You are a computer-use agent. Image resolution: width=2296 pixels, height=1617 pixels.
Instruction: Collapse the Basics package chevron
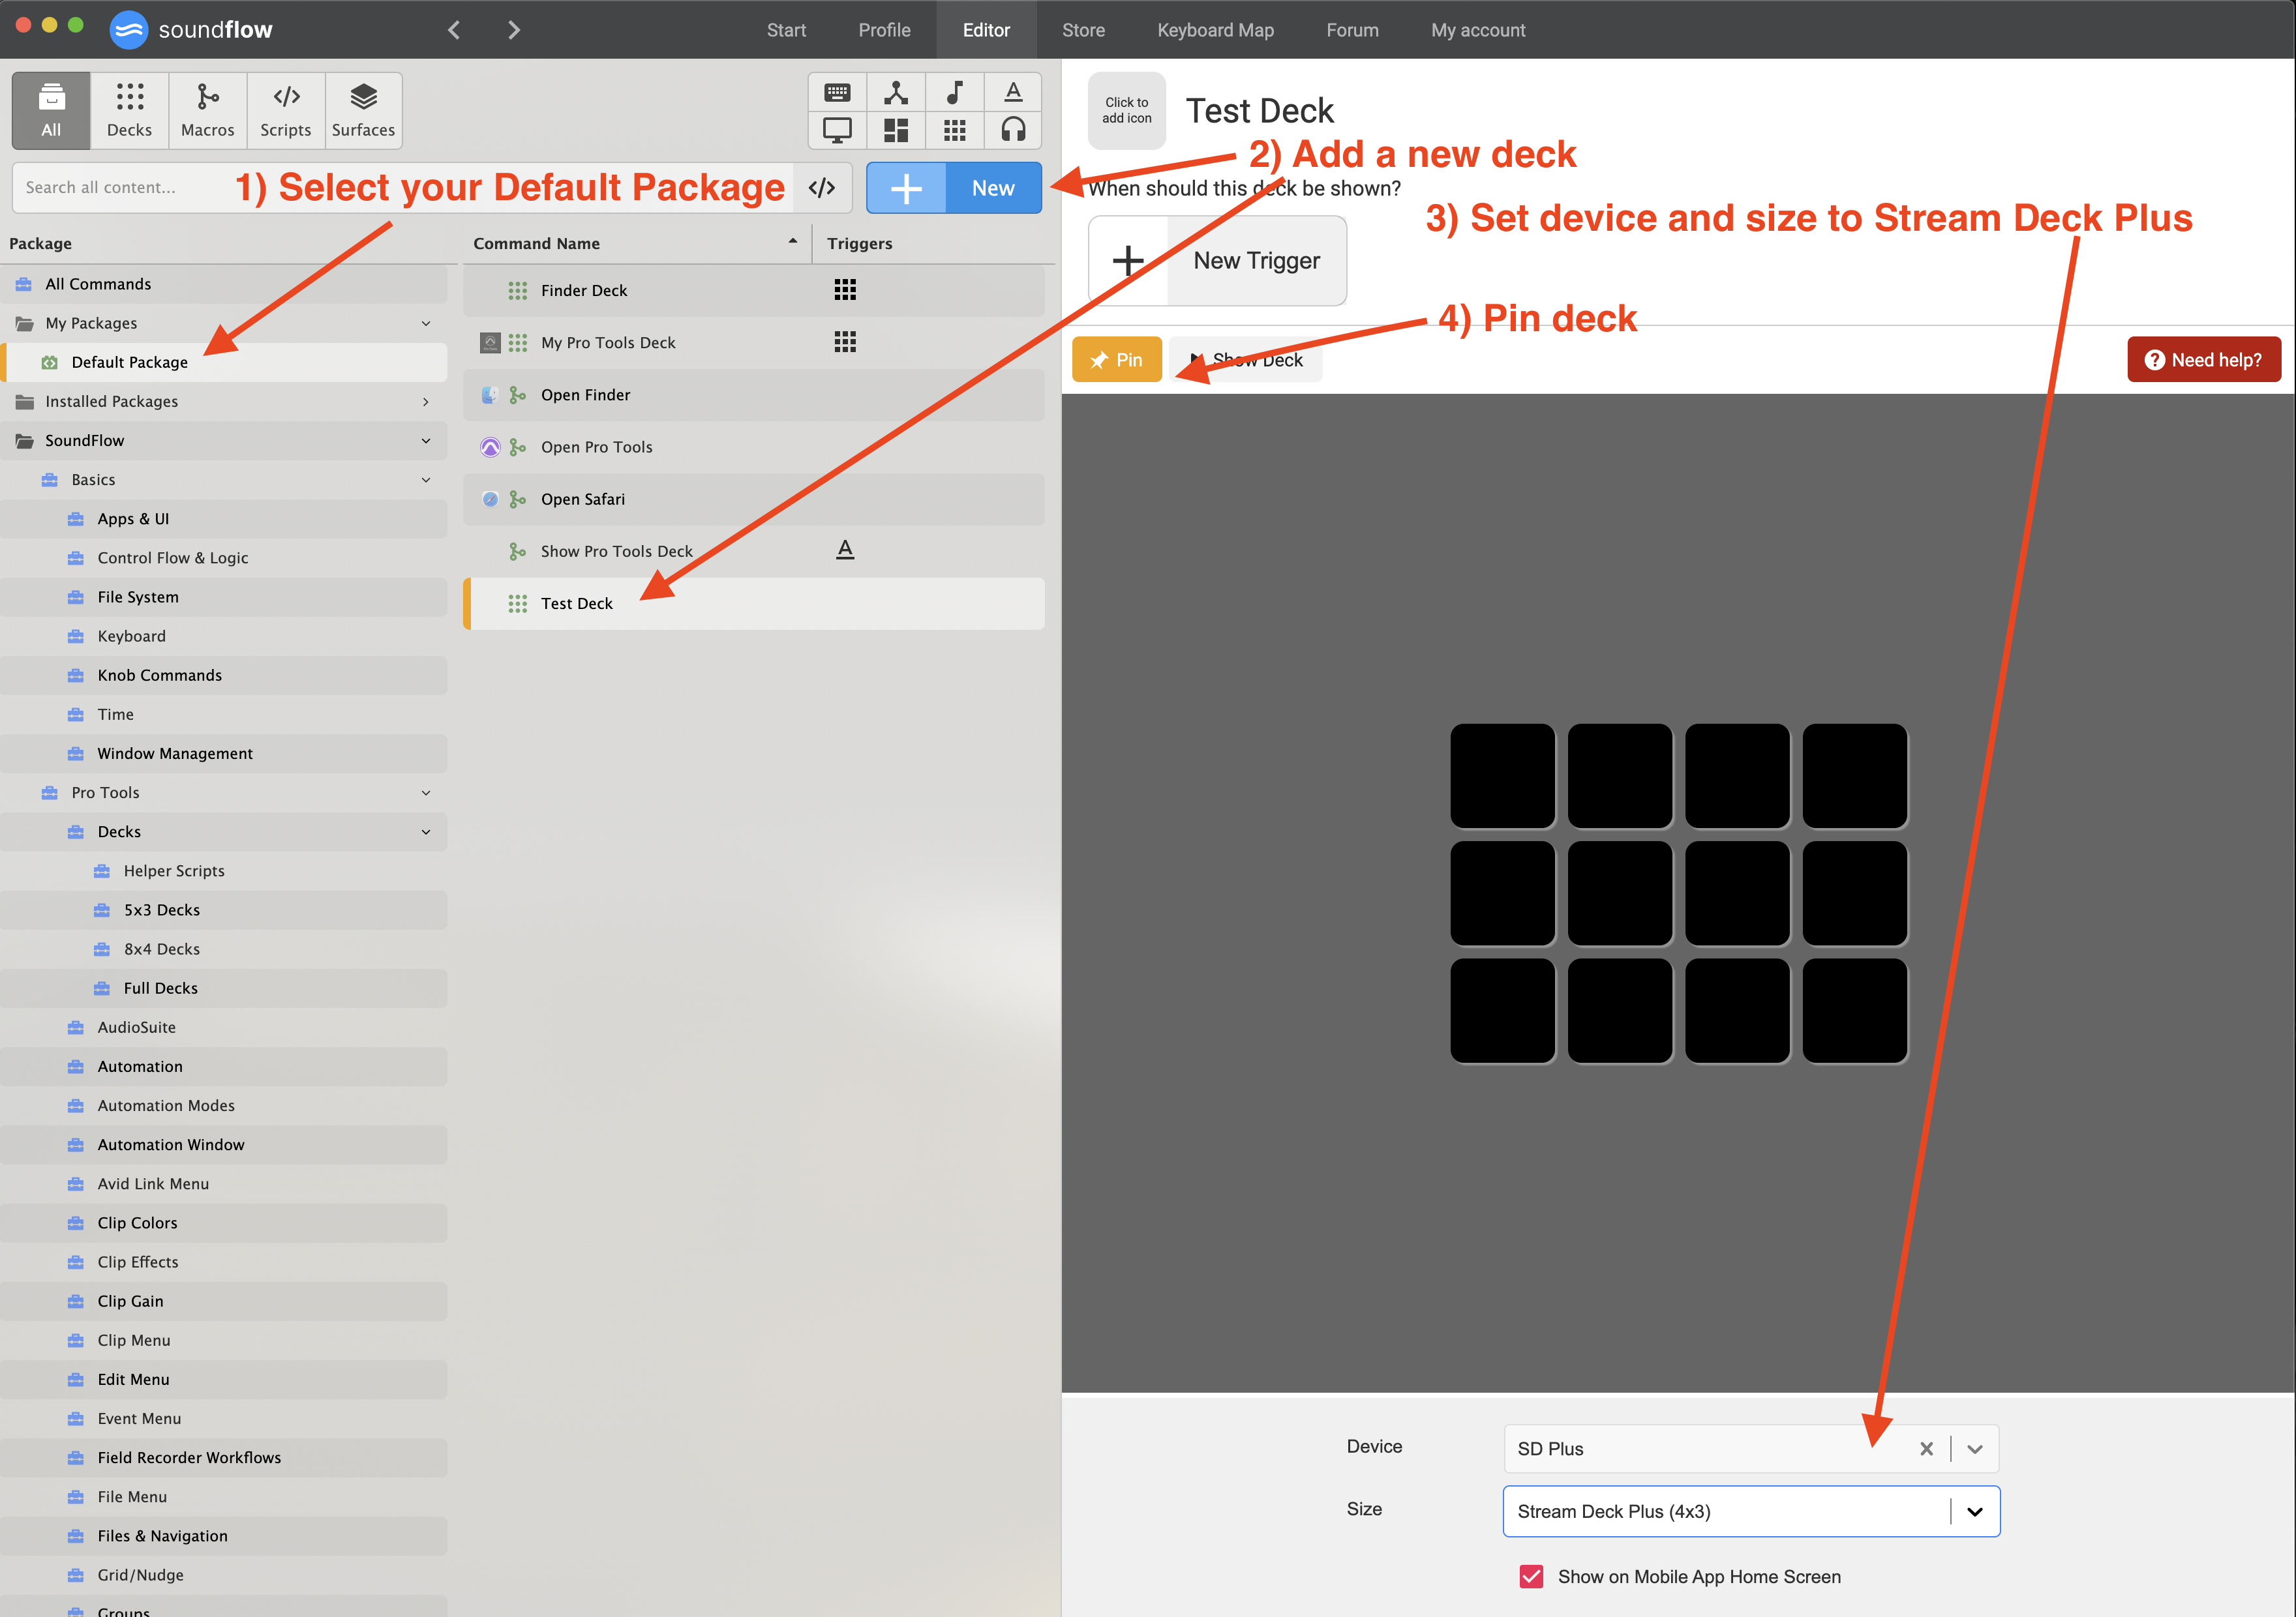(x=426, y=480)
